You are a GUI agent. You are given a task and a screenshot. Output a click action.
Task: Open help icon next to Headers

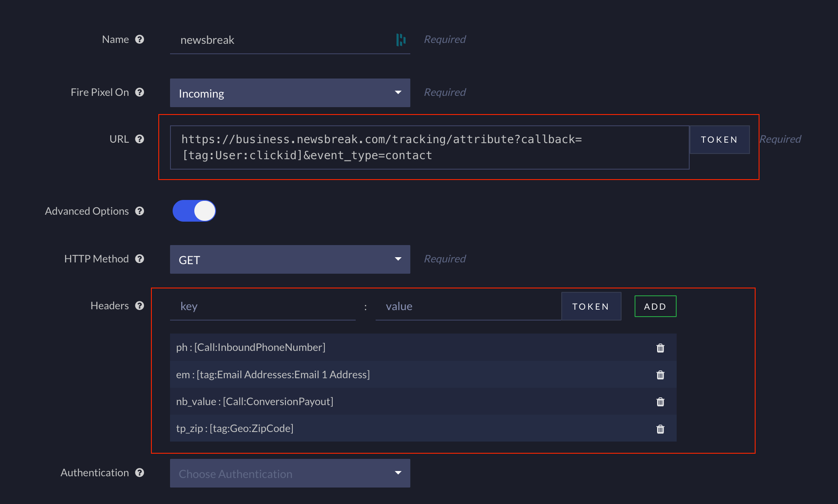click(x=139, y=306)
